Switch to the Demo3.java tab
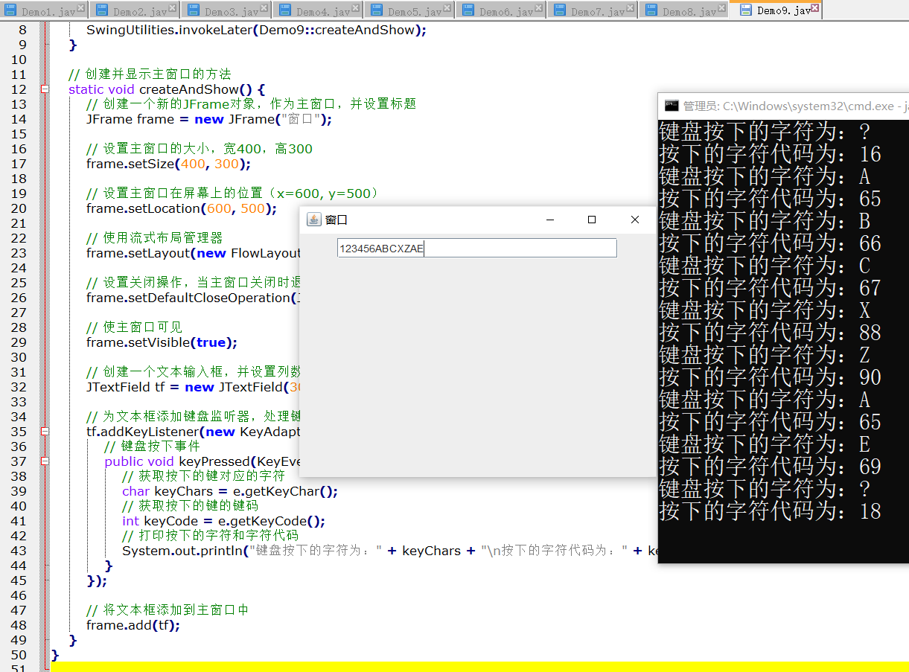This screenshot has height=672, width=909. pos(230,11)
